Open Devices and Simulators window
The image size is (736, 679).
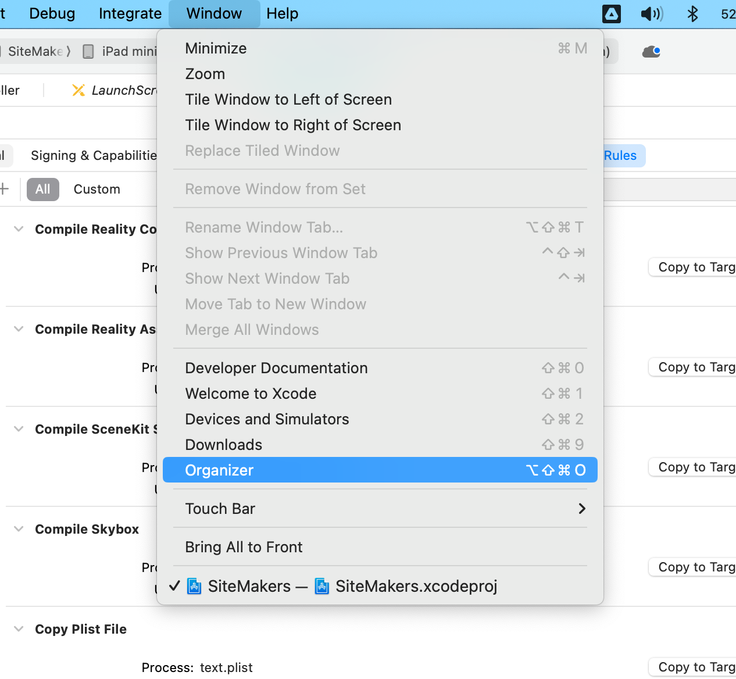(x=380, y=419)
